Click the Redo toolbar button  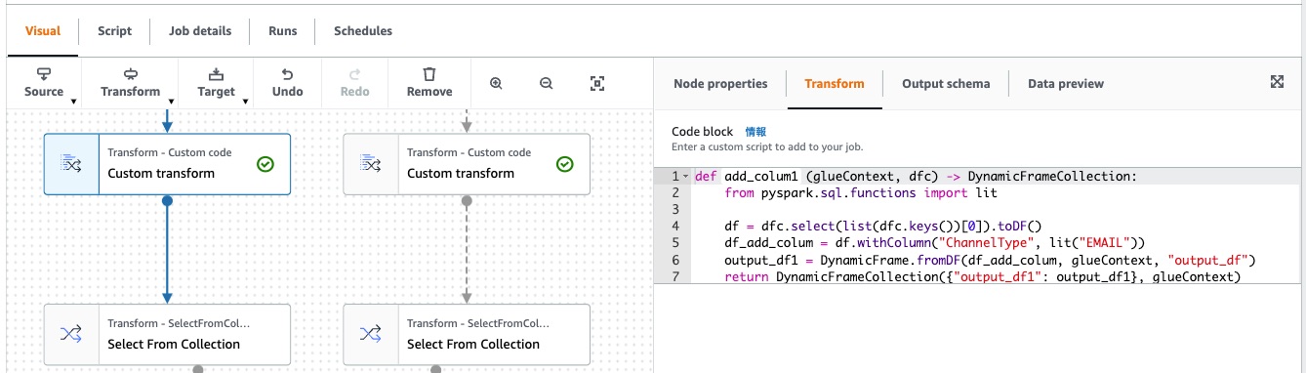(354, 83)
